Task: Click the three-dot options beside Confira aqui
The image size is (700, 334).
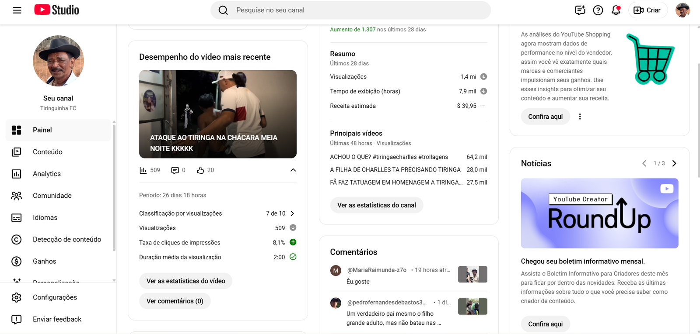Action: click(x=580, y=117)
